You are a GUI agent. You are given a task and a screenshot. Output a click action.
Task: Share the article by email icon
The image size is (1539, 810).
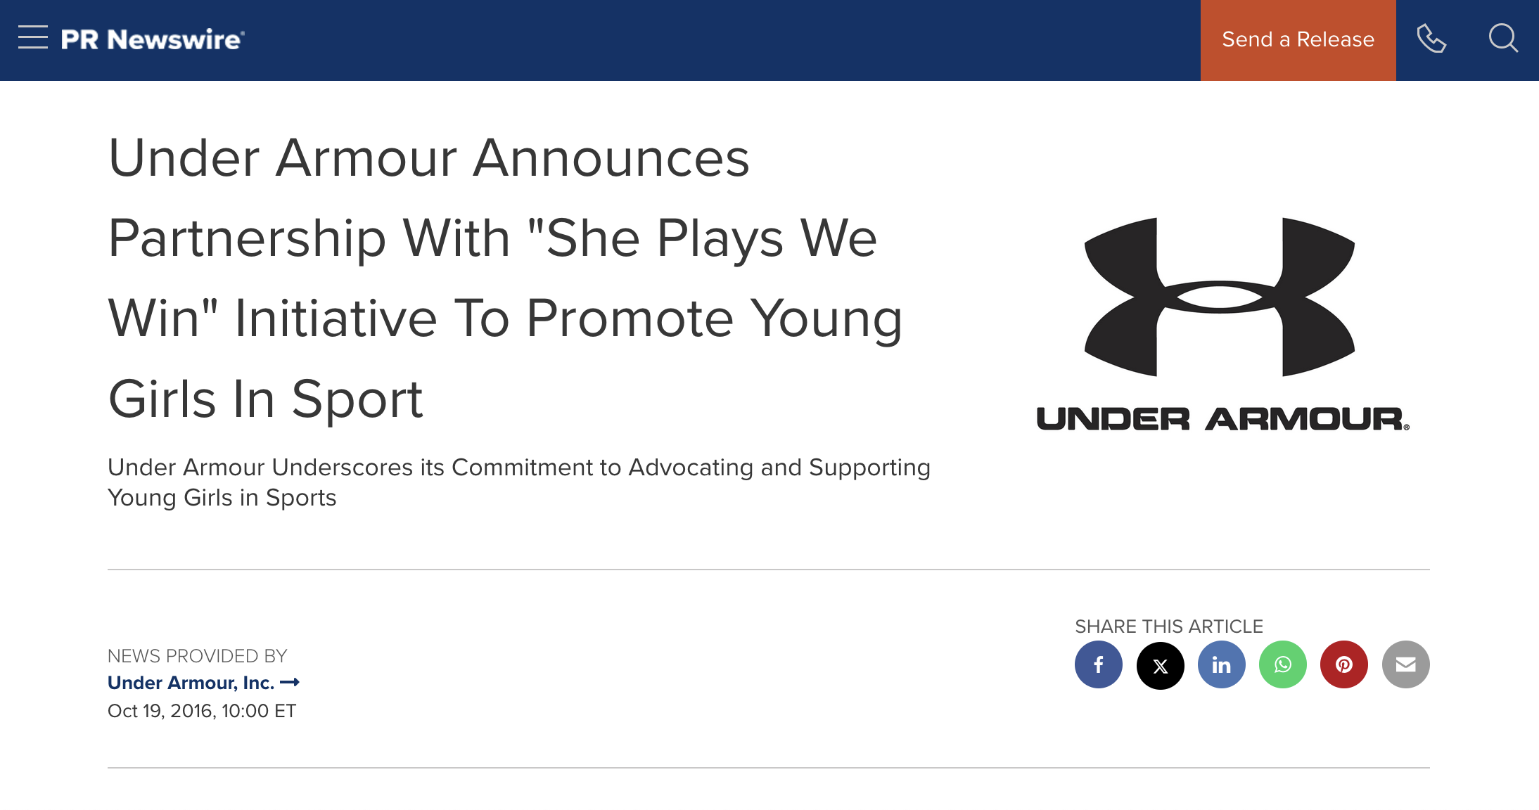[1405, 664]
